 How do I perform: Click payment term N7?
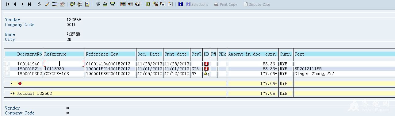(x=194, y=74)
